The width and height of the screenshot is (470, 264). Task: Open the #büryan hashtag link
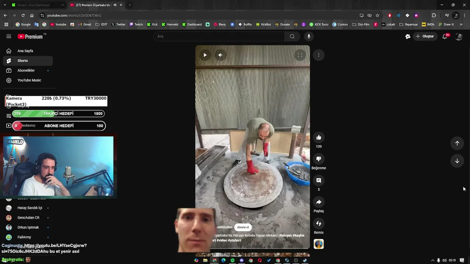tap(285, 235)
